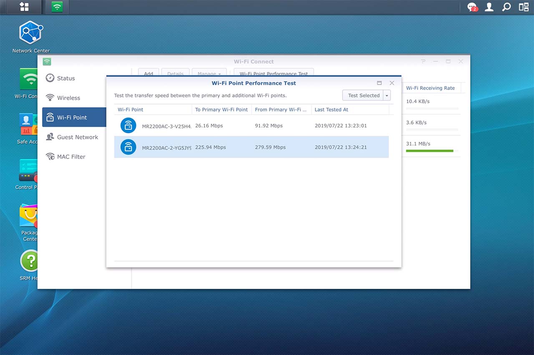Select the MR2200AC-3-V25H4 row name
The width and height of the screenshot is (534, 355).
(166, 126)
